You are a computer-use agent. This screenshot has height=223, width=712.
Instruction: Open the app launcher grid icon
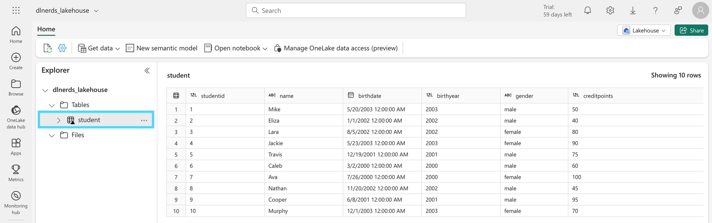click(x=16, y=11)
